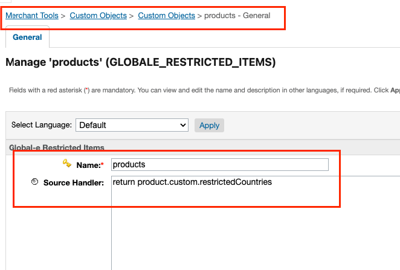This screenshot has width=400, height=270.
Task: Click the mandatory fields instruction text
Action: click(x=204, y=90)
